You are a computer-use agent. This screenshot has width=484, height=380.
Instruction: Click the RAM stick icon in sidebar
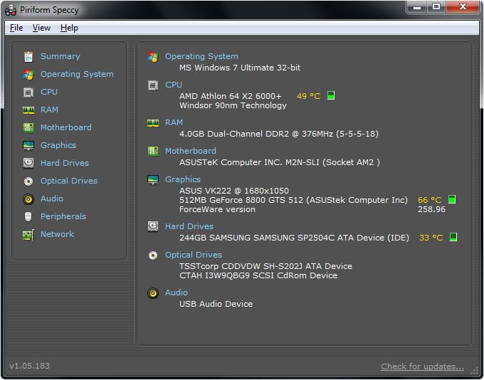(x=28, y=110)
